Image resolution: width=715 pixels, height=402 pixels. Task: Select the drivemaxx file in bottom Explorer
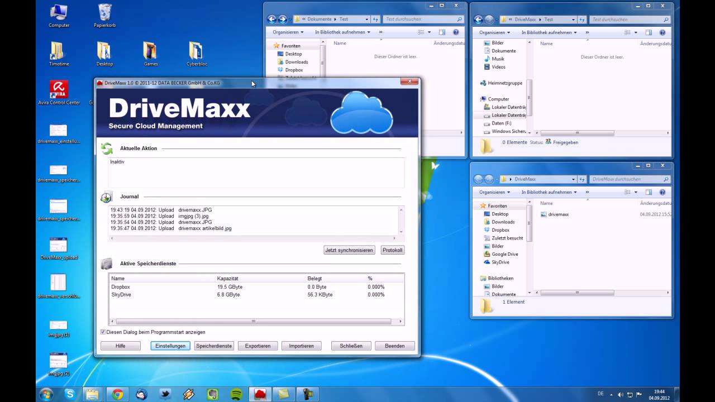coord(555,214)
